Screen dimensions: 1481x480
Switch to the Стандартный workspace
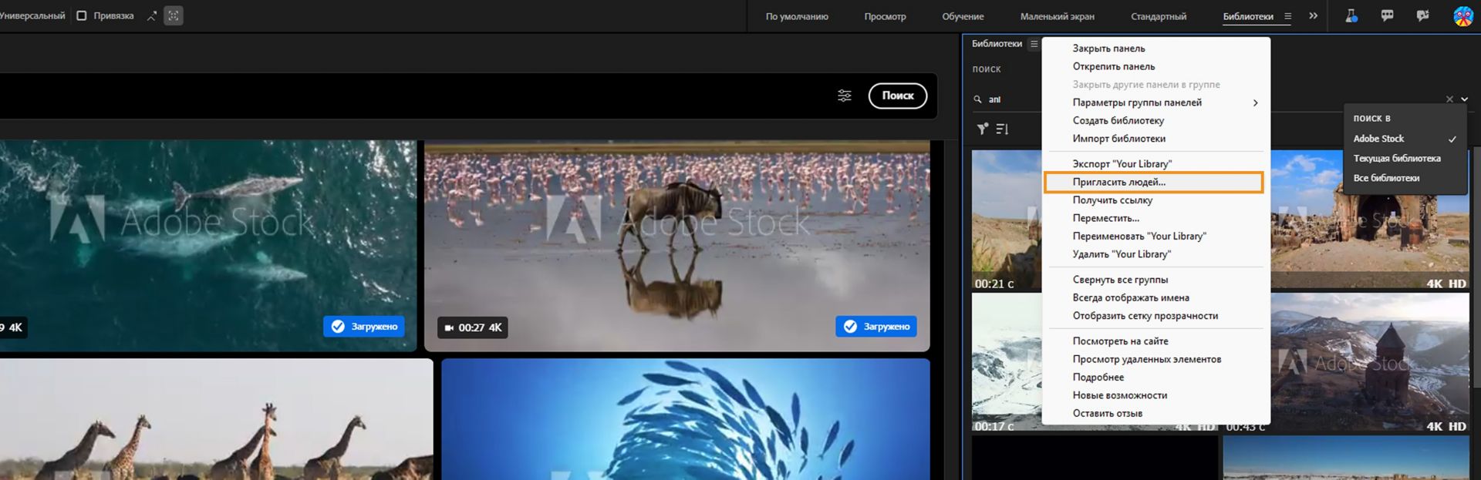pos(1159,16)
